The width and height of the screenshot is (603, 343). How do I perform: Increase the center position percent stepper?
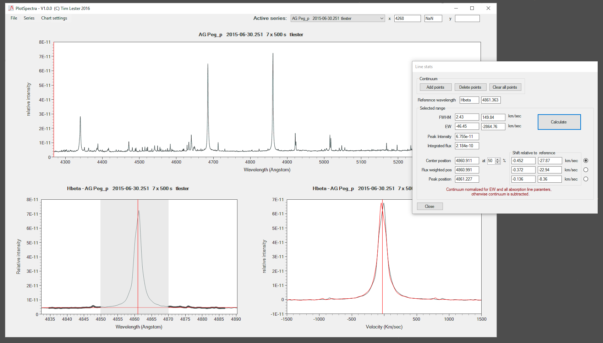coord(498,159)
